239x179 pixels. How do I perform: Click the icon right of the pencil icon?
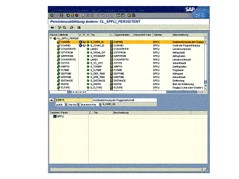pyautogui.click(x=64, y=27)
